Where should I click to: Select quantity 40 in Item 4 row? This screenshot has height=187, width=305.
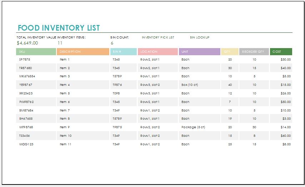230,85
